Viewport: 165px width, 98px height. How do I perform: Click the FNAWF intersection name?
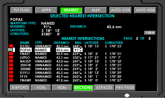point(26,80)
